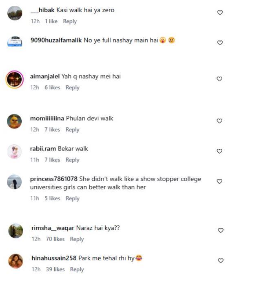Reply to momiiiiiiina's comment
The height and width of the screenshot is (283, 259).
[x=72, y=130]
